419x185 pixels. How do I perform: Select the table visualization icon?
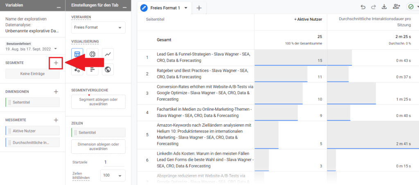[x=77, y=54]
